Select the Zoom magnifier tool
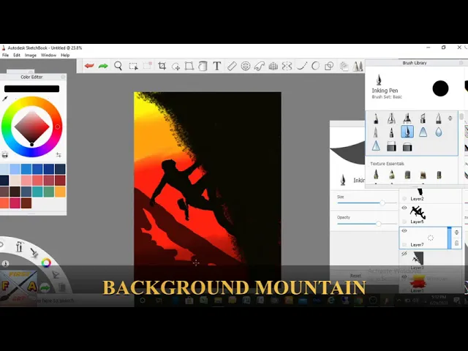This screenshot has height=351, width=468. 118,66
